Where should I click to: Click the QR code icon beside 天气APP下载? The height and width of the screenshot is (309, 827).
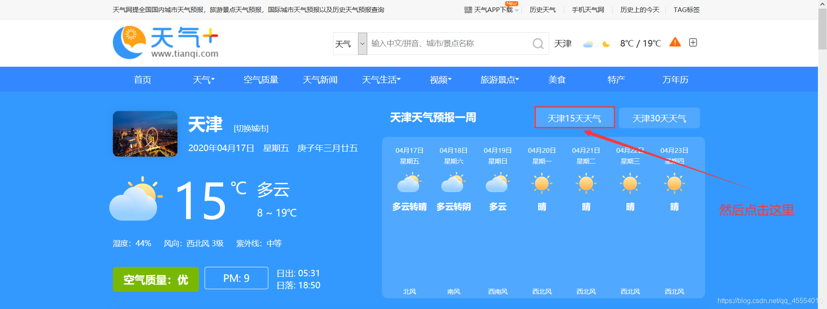tap(468, 10)
